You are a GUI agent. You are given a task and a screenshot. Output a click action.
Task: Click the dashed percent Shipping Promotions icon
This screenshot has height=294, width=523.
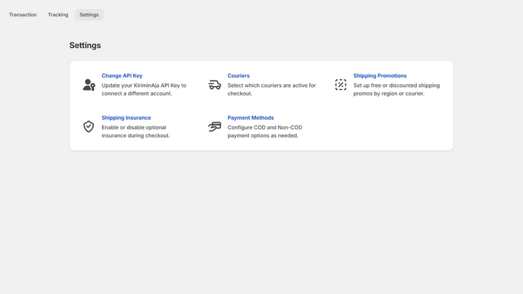pyautogui.click(x=341, y=85)
